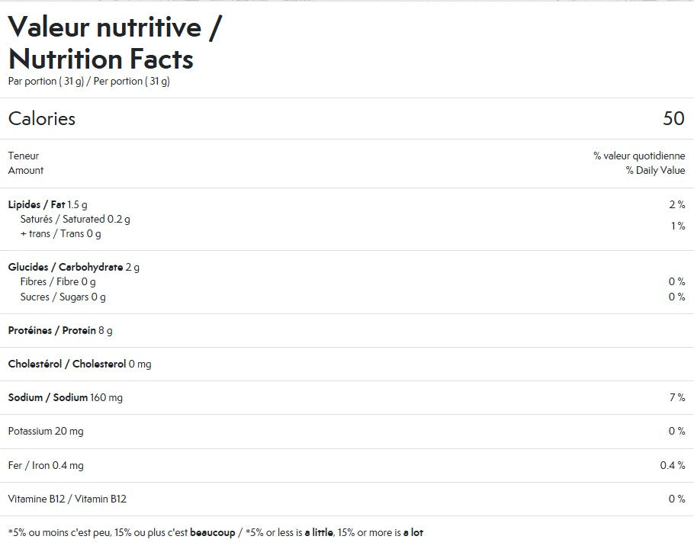Image resolution: width=694 pixels, height=549 pixels.
Task: Select the Glucides / Carbohydrate 2 g row
Action: click(73, 268)
